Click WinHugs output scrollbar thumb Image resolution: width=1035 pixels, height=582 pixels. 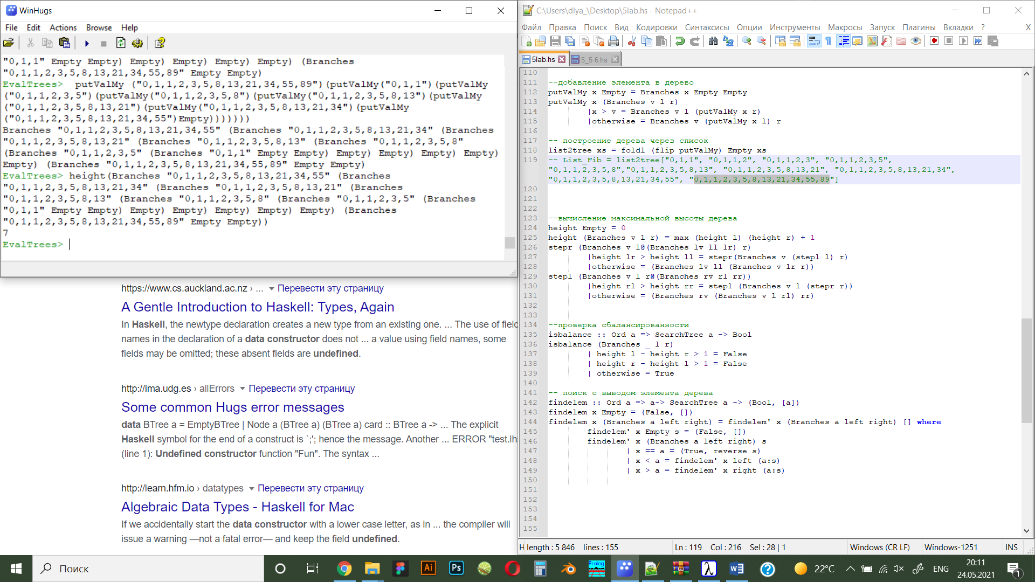pos(509,243)
